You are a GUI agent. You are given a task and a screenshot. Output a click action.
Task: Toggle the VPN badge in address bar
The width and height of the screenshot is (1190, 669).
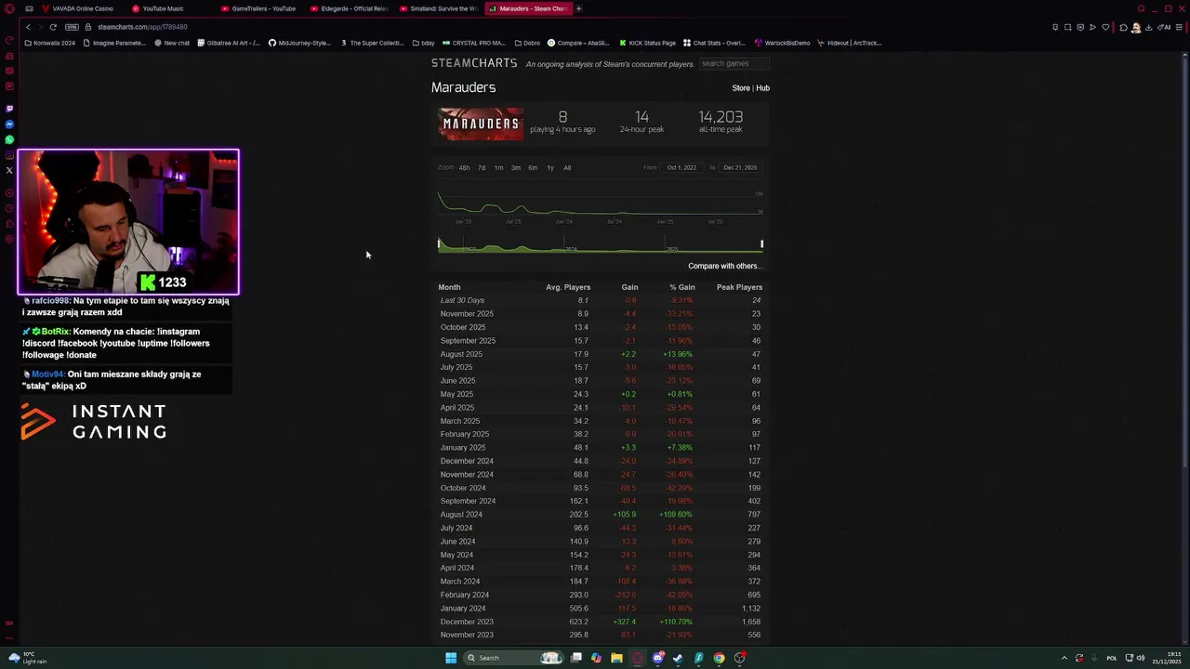(x=72, y=27)
